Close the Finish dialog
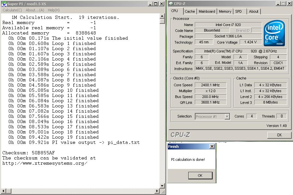 [212, 146]
